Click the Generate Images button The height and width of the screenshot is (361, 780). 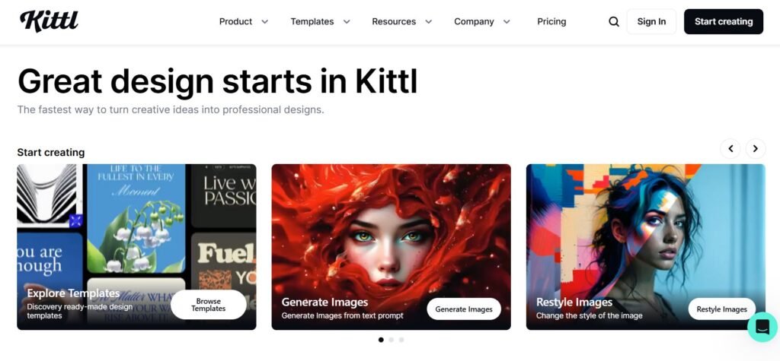coord(464,309)
